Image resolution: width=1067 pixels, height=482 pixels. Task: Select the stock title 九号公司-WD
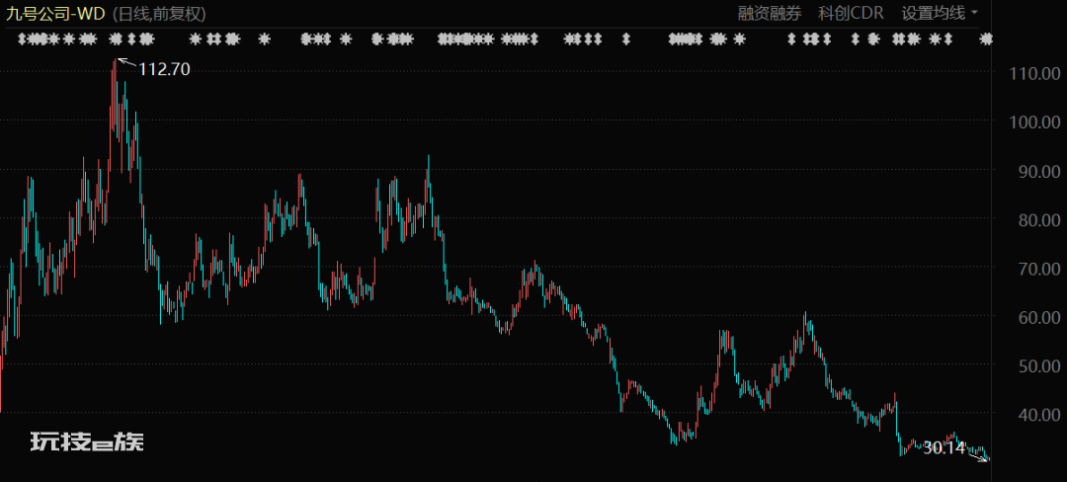coord(55,13)
